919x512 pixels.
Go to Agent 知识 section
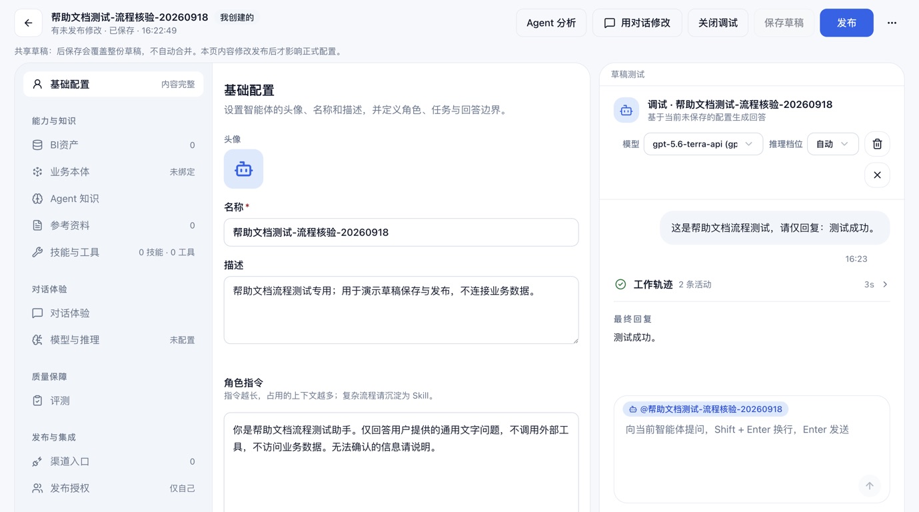click(x=113, y=199)
